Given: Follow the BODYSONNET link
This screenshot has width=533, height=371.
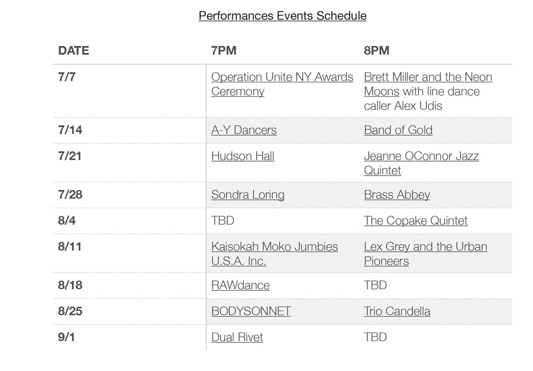Looking at the screenshot, I should pyautogui.click(x=251, y=311).
